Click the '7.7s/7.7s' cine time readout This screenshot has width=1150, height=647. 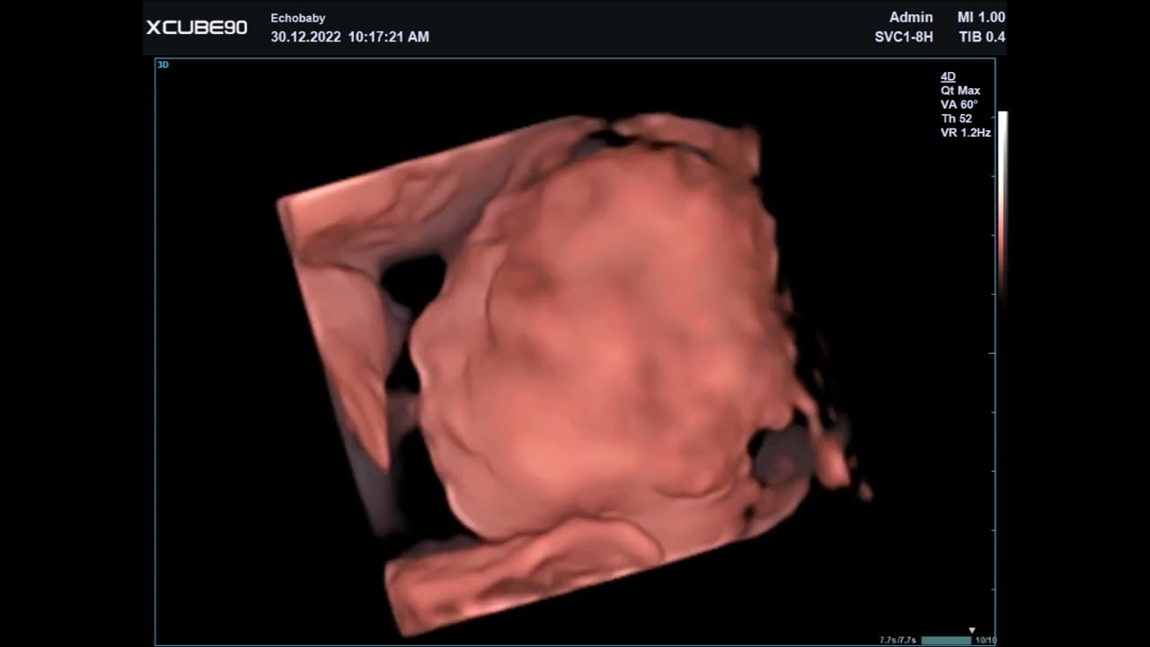pyautogui.click(x=898, y=640)
